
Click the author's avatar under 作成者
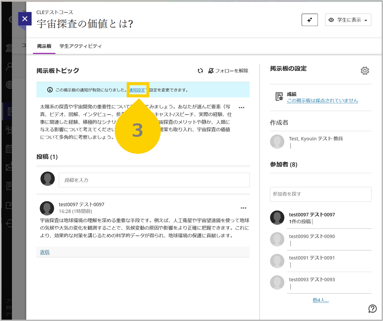pos(277,141)
